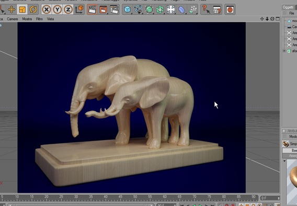Open the File menu in Oggetti panel

(x=291, y=13)
